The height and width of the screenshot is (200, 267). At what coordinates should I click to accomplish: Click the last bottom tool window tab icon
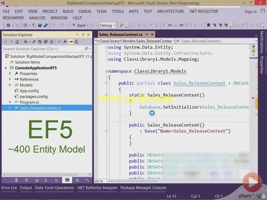point(87,180)
